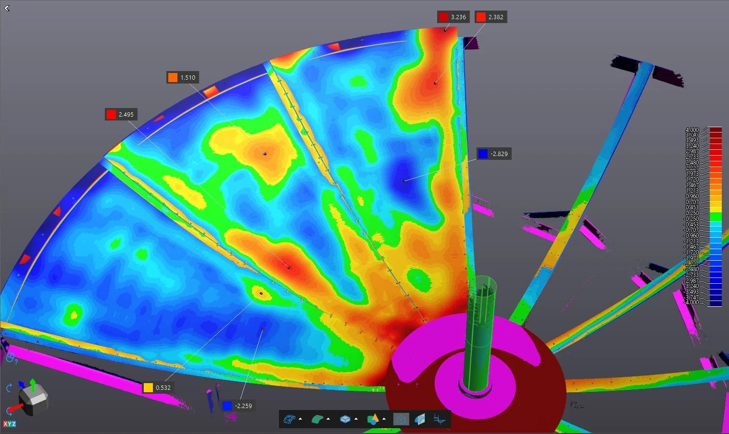The image size is (729, 434).
Task: Rotate view with the lower curved arrow
Action: (9, 412)
